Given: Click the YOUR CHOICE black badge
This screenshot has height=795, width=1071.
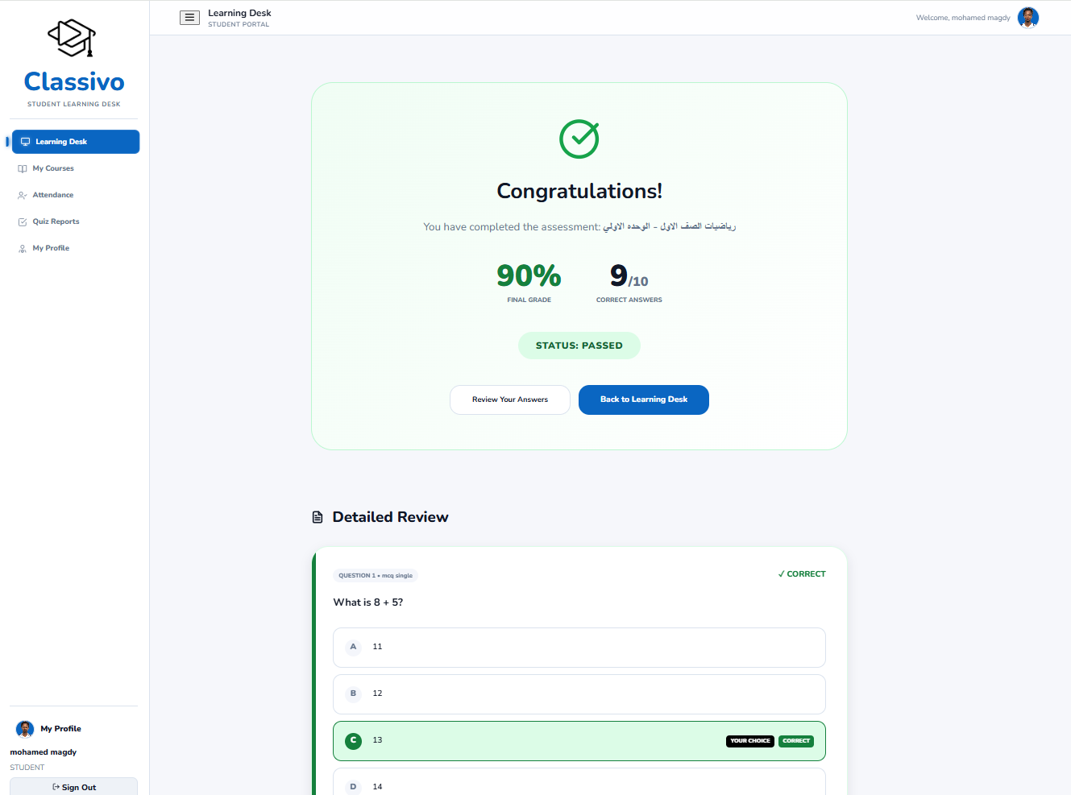Looking at the screenshot, I should pyautogui.click(x=750, y=741).
